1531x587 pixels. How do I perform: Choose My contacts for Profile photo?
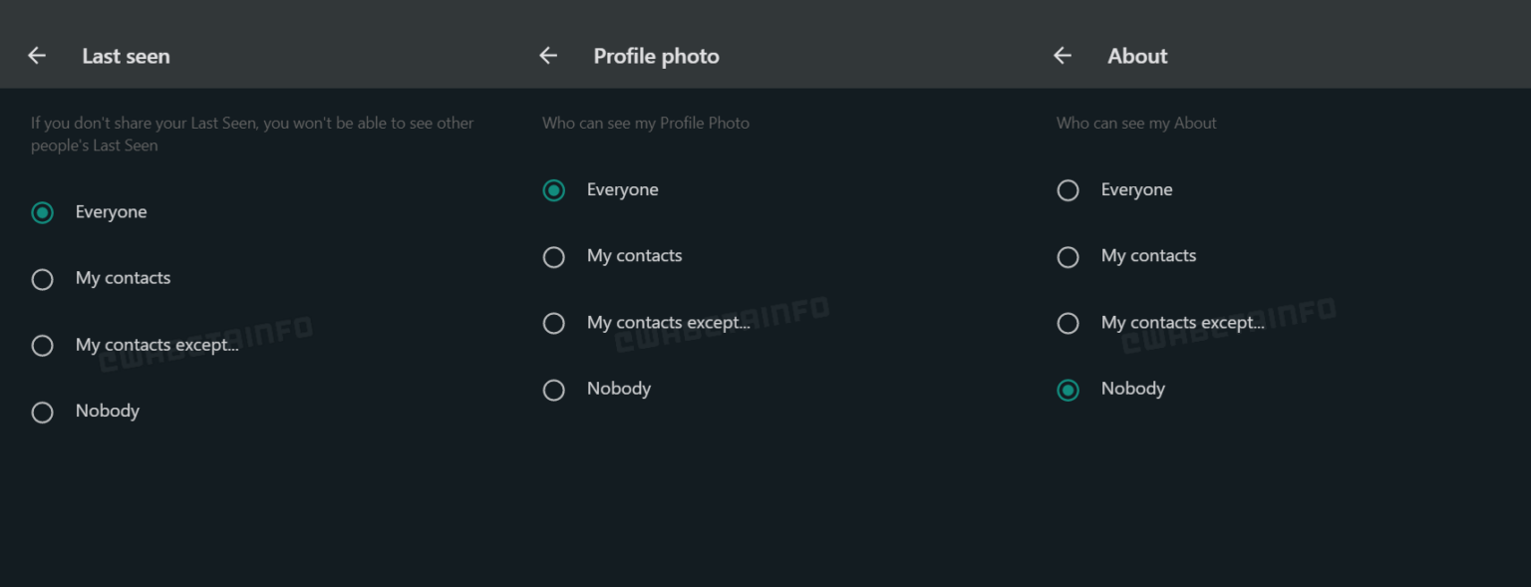[553, 257]
